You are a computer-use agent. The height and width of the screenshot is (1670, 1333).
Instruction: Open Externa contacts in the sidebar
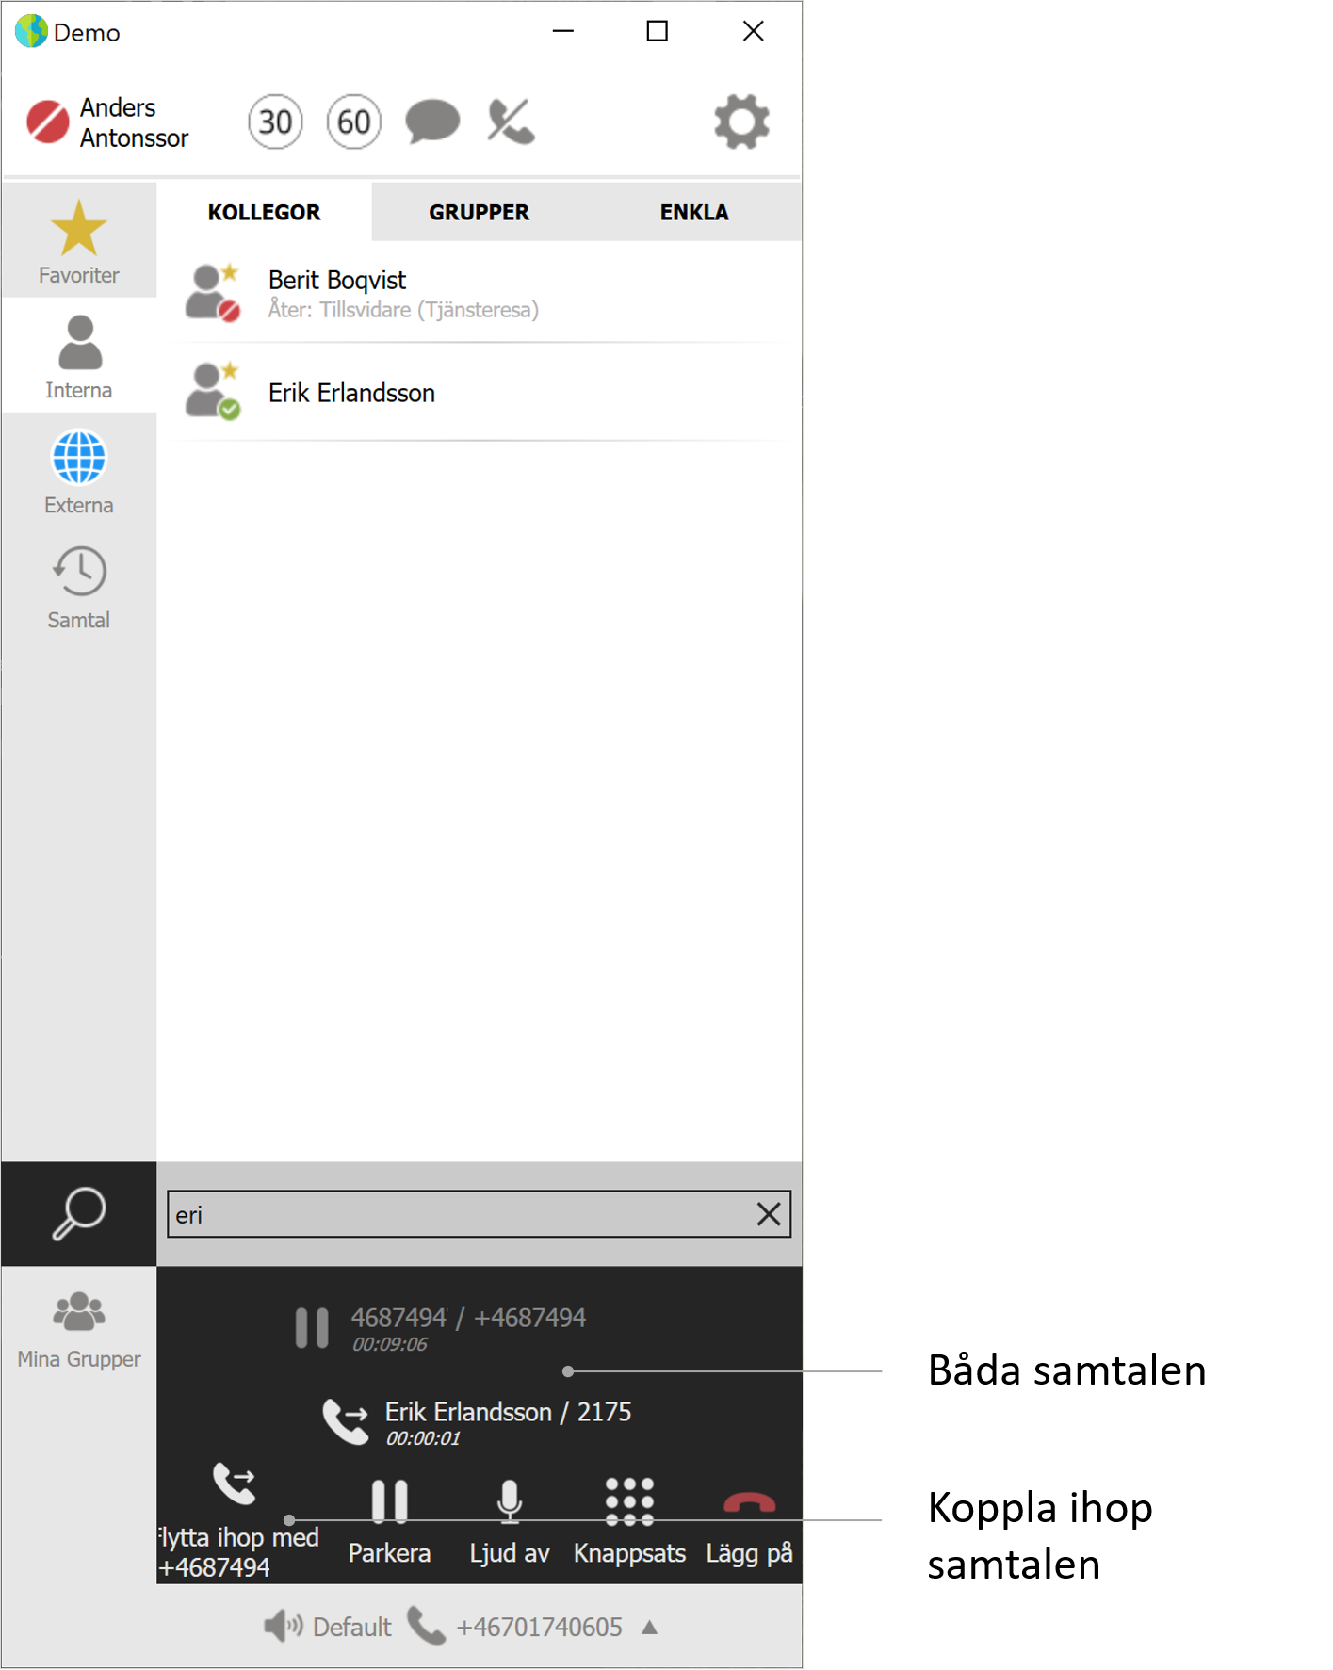coord(79,471)
